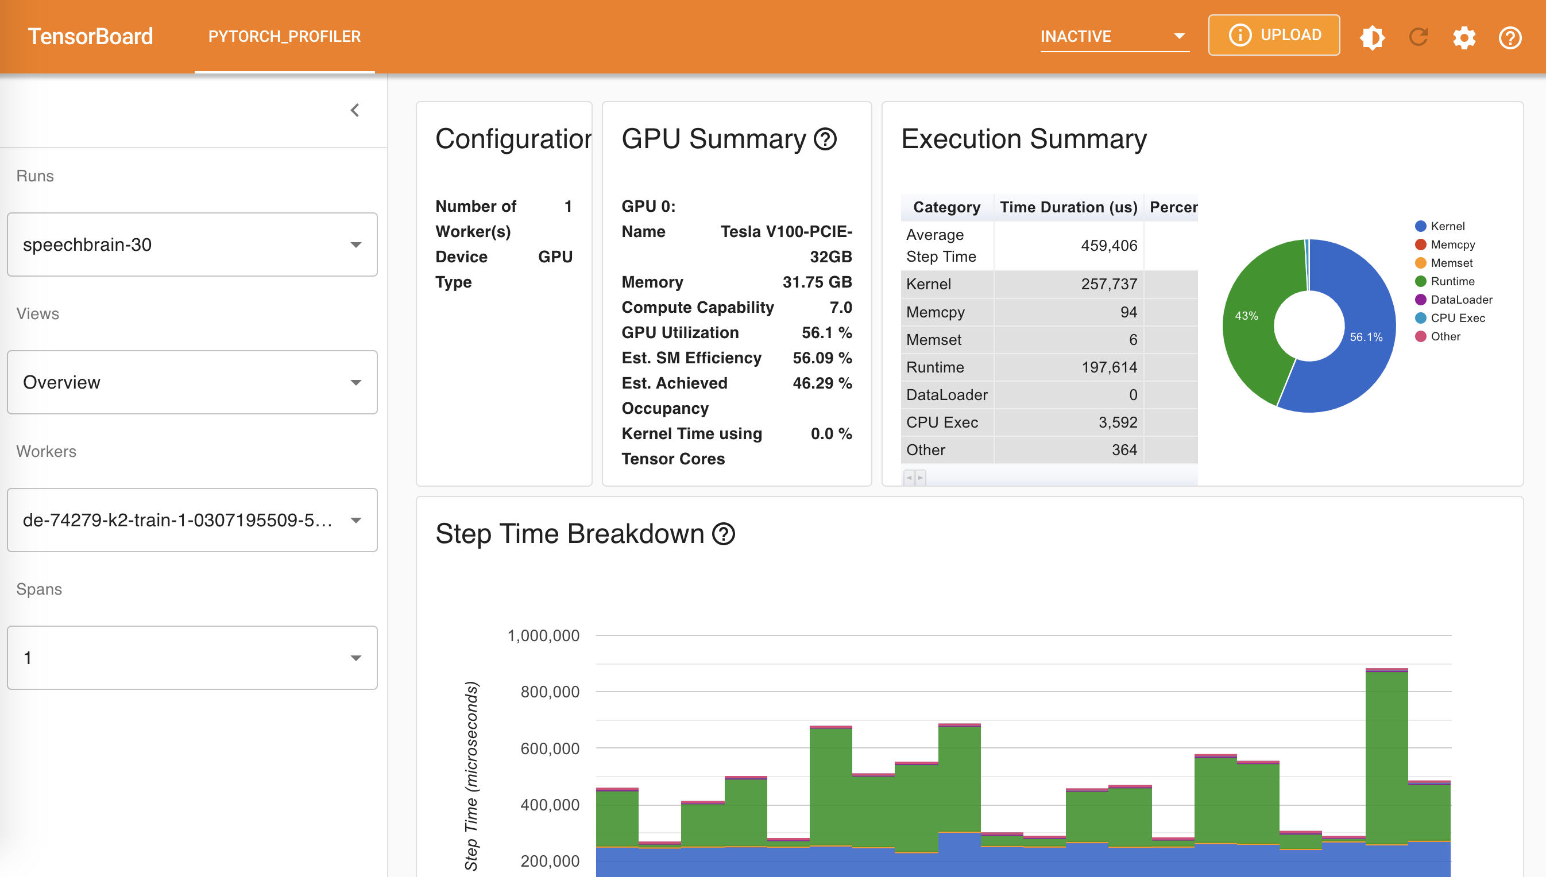Image resolution: width=1546 pixels, height=877 pixels.
Task: Click the TensorBoard logo title
Action: click(x=90, y=36)
